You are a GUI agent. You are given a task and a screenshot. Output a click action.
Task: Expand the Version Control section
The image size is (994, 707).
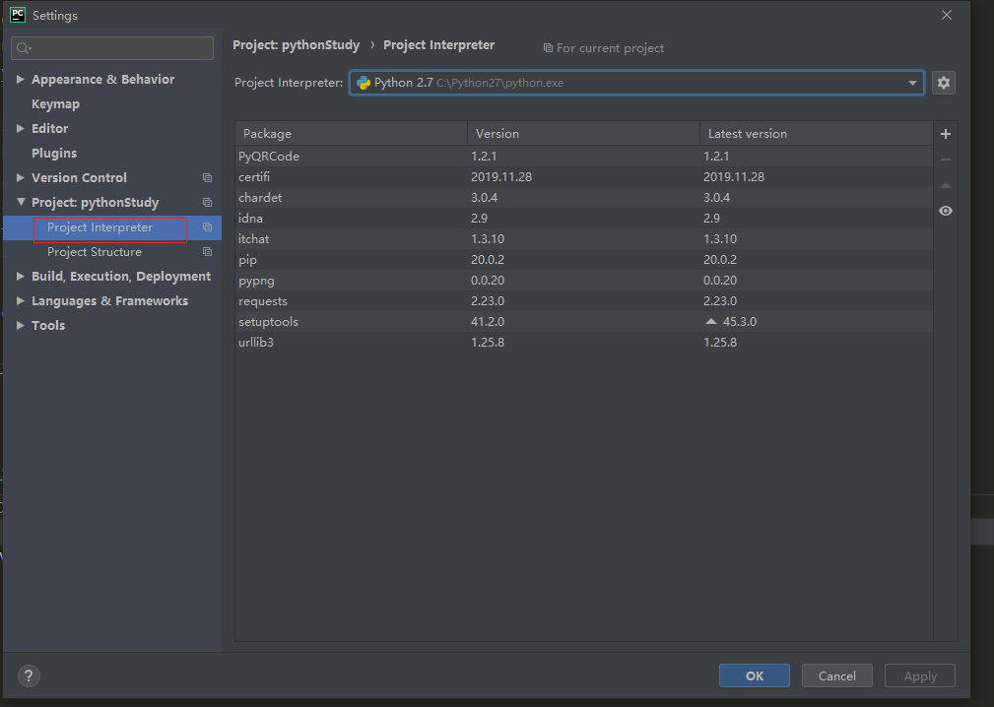point(21,177)
